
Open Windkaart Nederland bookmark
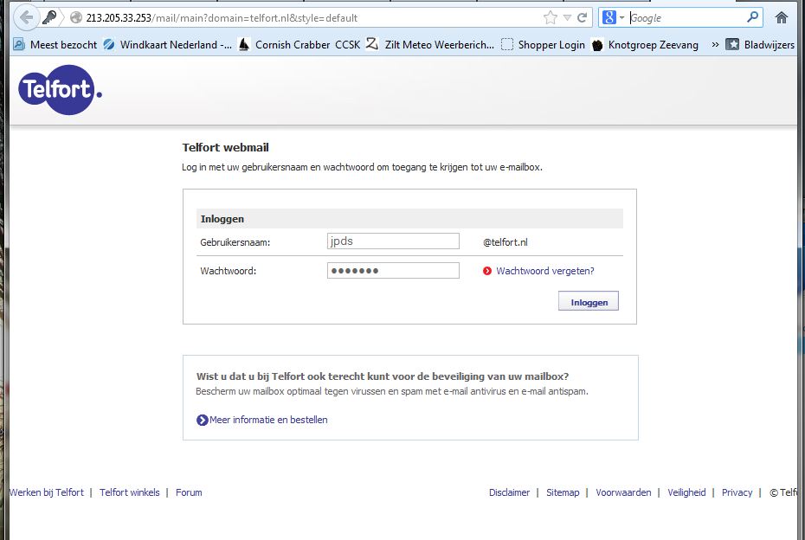click(167, 45)
